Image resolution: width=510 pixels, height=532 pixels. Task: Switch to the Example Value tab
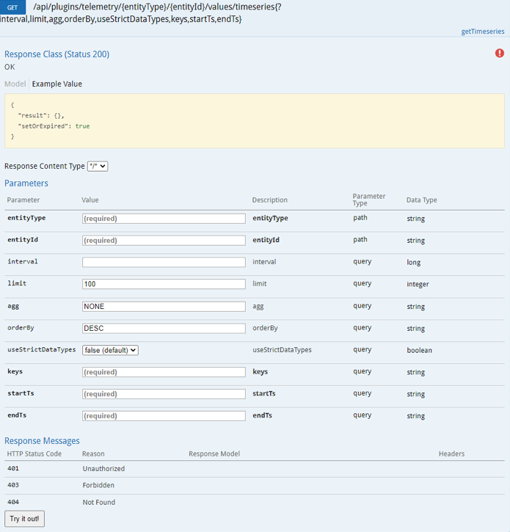coord(57,84)
